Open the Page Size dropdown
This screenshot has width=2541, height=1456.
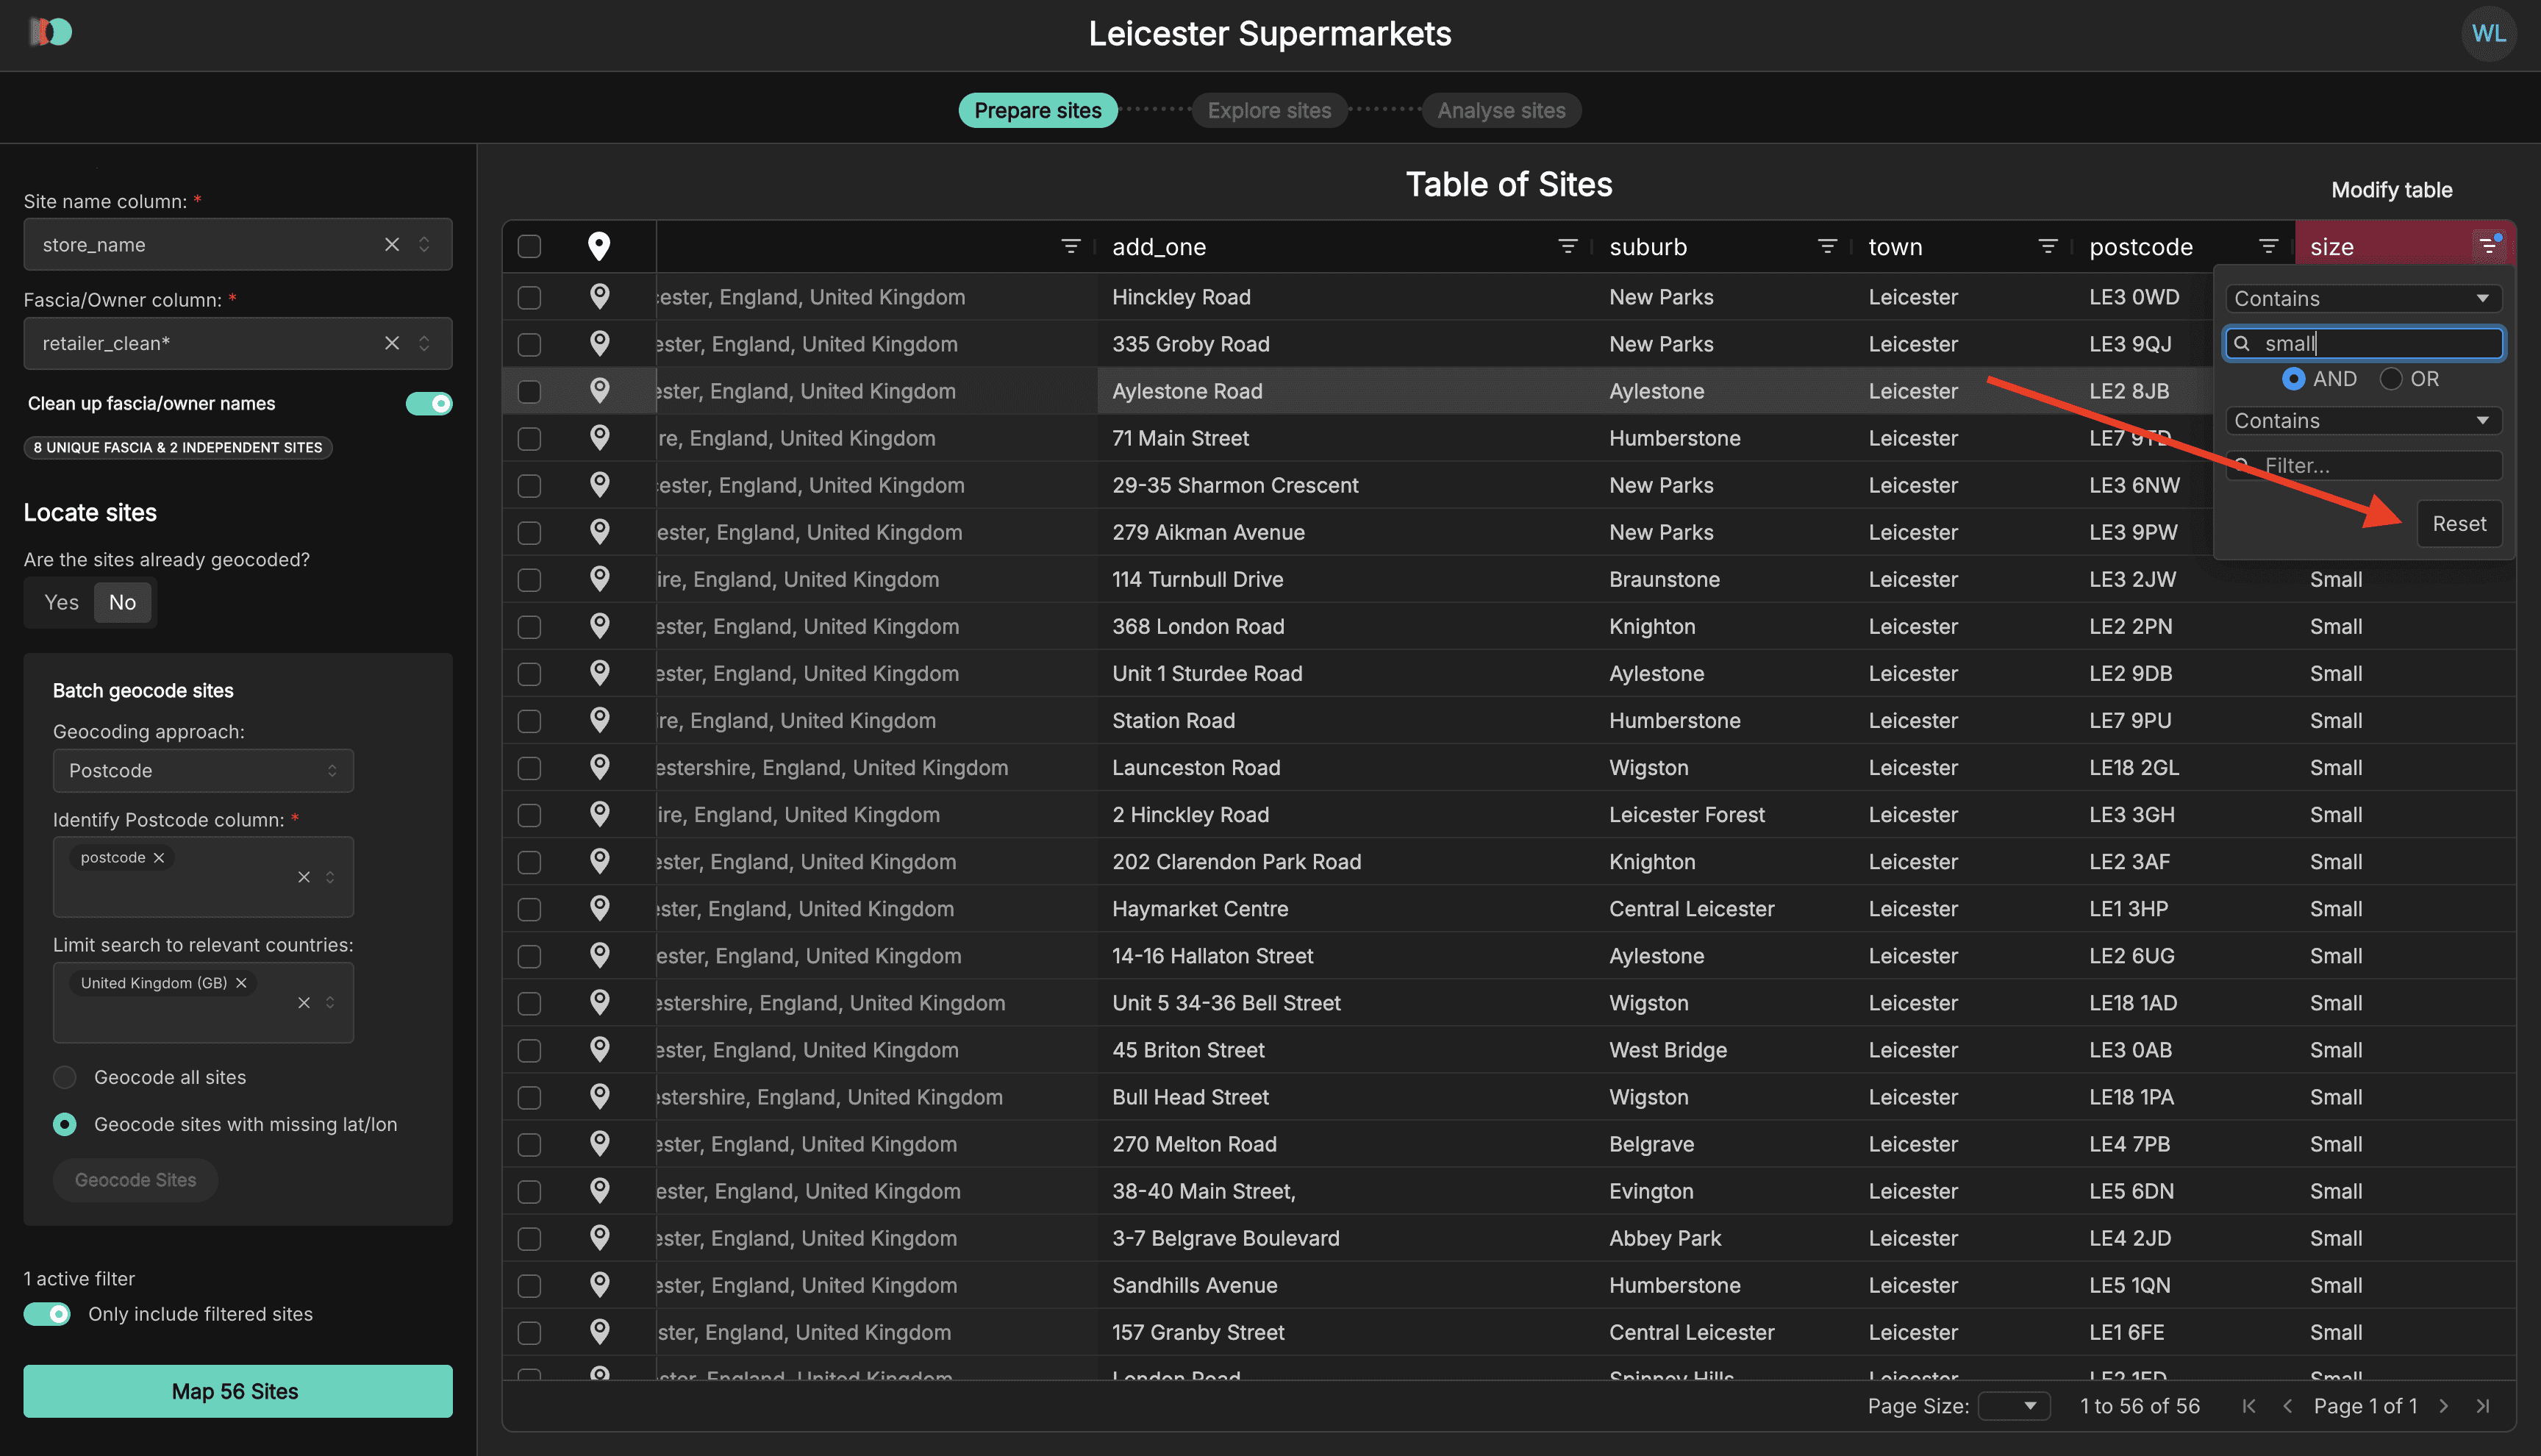[x=2013, y=1406]
